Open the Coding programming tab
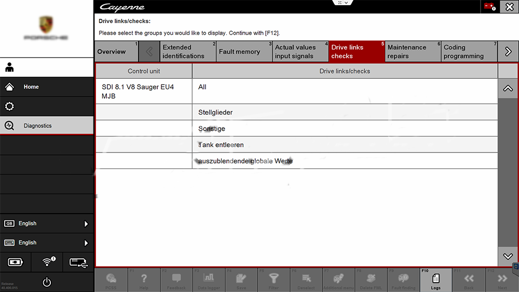 point(469,51)
